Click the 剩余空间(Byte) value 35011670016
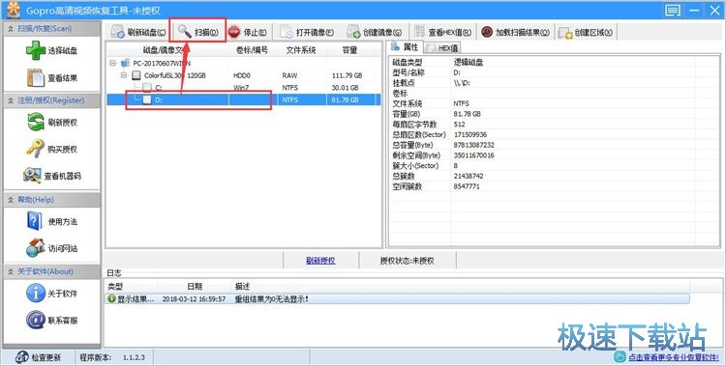This screenshot has width=726, height=366. 474,155
